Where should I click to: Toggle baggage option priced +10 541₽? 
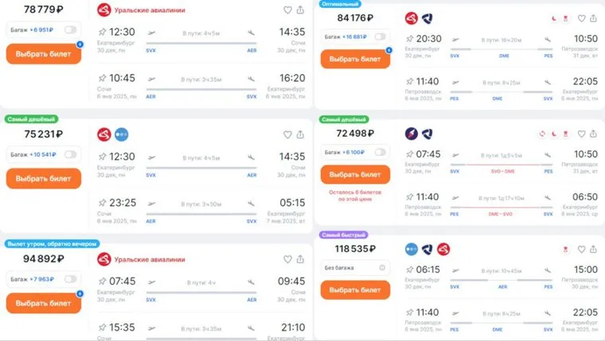click(x=71, y=154)
